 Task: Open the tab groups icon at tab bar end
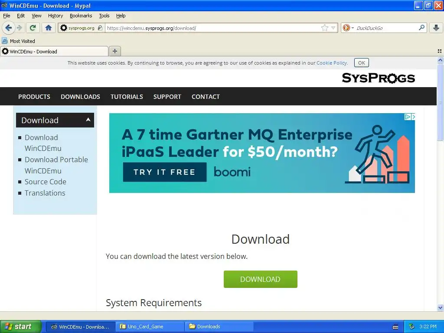440,51
